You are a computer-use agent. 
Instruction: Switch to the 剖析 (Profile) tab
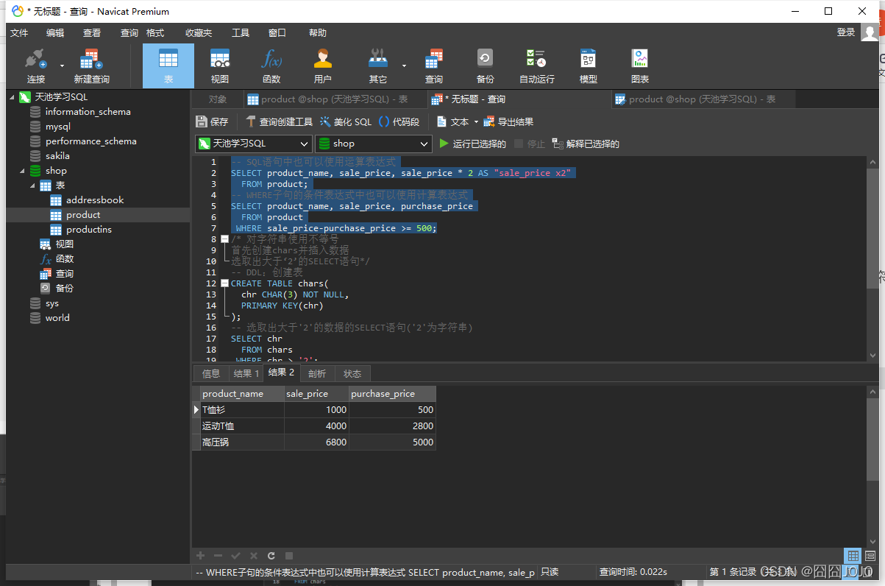(x=316, y=373)
